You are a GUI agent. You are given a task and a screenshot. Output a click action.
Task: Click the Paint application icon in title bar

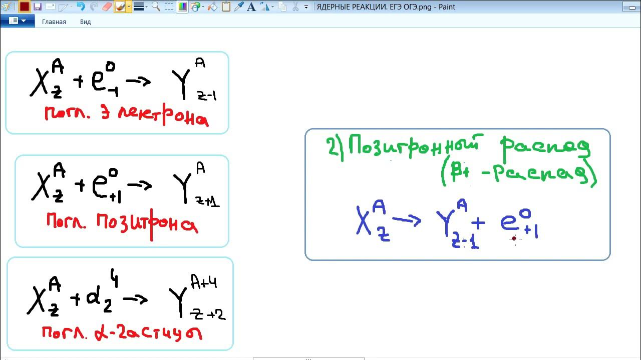click(6, 7)
